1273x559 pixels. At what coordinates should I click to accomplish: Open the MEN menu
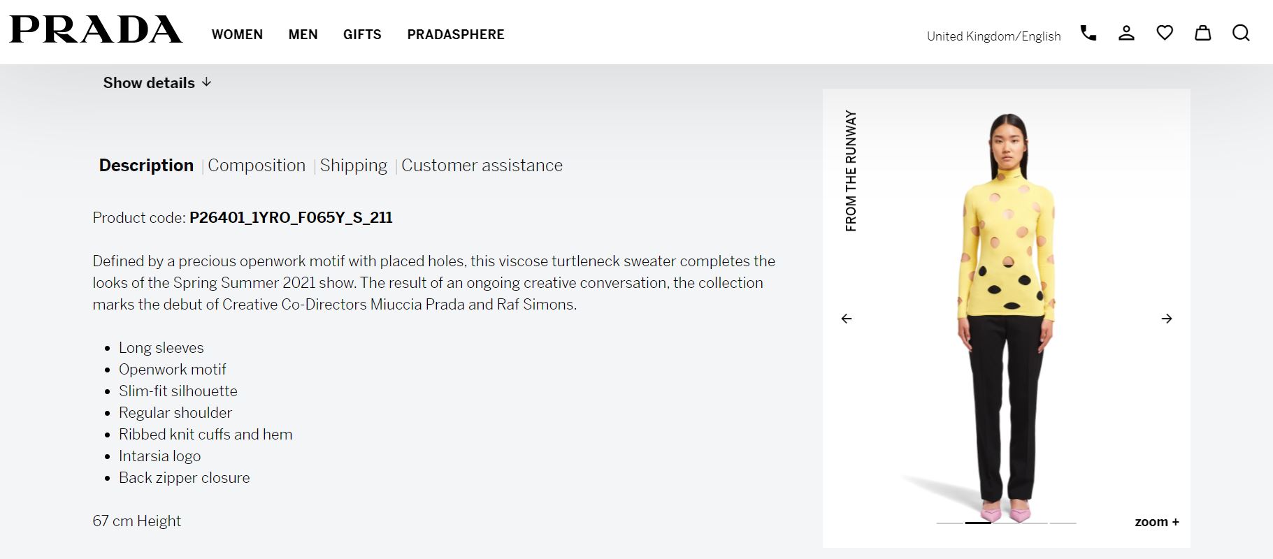pos(303,34)
